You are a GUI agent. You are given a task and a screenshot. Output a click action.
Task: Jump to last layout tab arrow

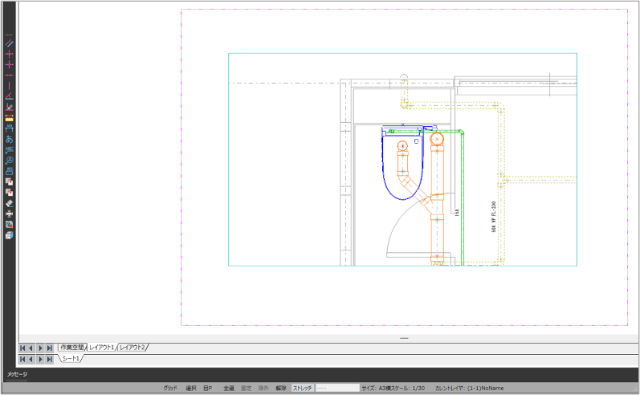[50, 348]
